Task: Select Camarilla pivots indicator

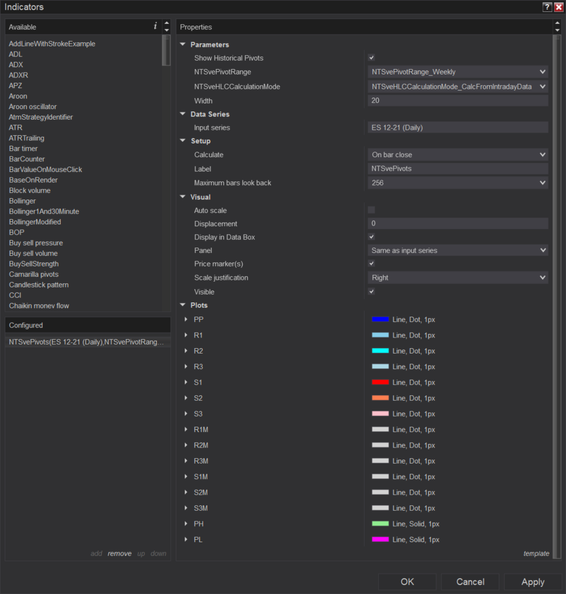Action: click(x=34, y=274)
